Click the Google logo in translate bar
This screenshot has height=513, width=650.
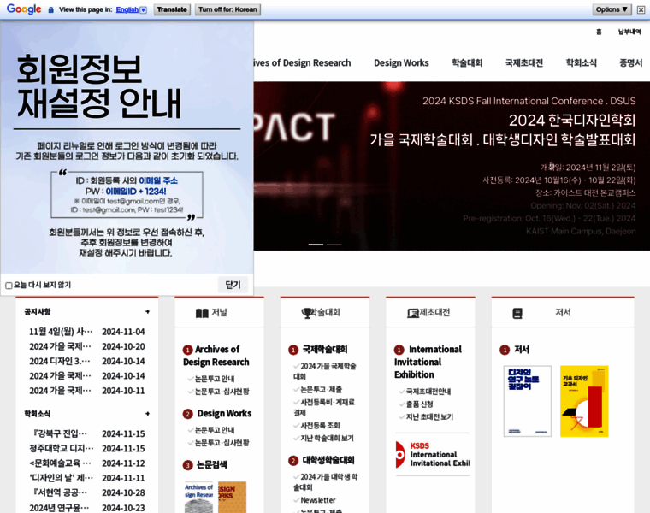tap(24, 9)
